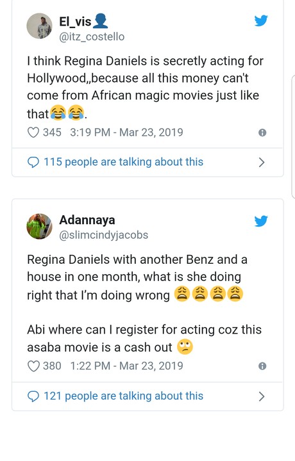Screen dimensions: 295x461
Task: Click Twitter bird icon on El_vis tweet
Action: click(261, 20)
